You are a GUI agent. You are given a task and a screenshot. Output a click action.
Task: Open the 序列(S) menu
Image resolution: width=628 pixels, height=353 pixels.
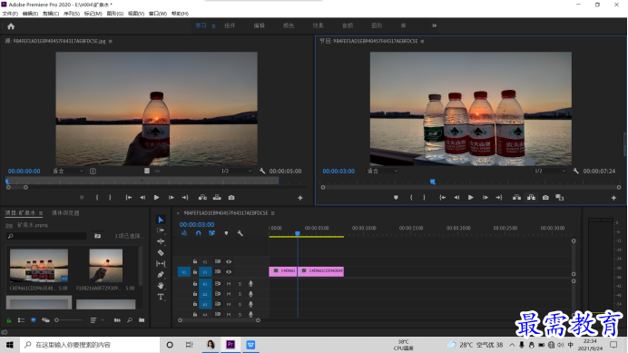[x=72, y=14]
